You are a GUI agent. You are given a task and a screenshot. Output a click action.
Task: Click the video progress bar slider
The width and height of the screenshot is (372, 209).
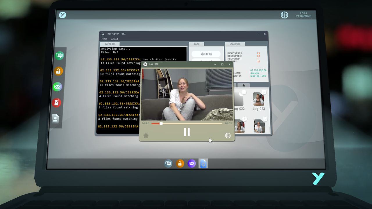tap(161, 123)
